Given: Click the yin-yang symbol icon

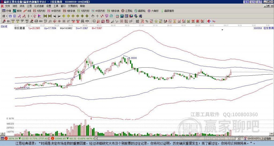Looking at the screenshot, I should point(209,21).
